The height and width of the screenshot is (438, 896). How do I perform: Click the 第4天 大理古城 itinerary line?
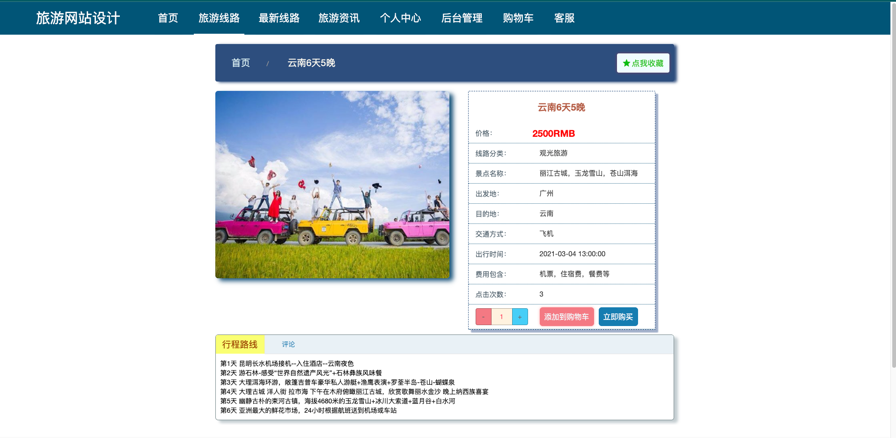click(x=354, y=392)
